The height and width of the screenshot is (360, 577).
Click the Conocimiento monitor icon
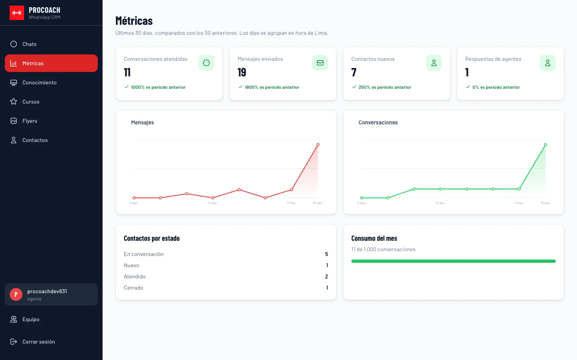14,82
